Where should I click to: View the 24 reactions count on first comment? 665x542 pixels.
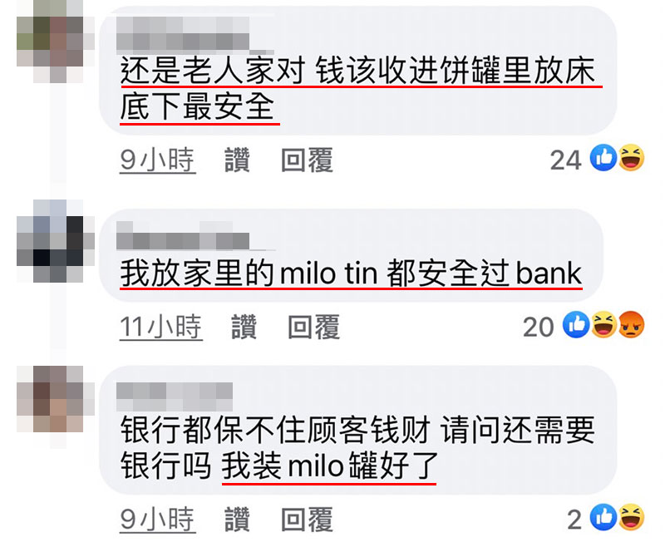tap(565, 160)
